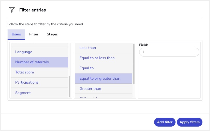Image resolution: width=210 pixels, height=131 pixels.
Task: Switch to the Stages tab
Action: pos(52,34)
